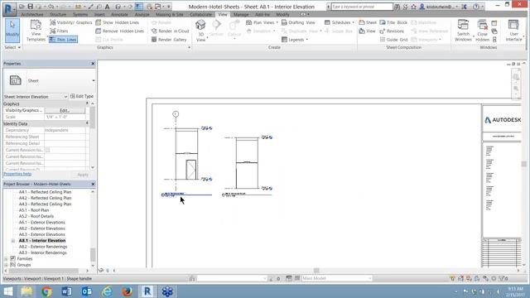
Task: Click Show Hidden Lines
Action: click(x=118, y=22)
